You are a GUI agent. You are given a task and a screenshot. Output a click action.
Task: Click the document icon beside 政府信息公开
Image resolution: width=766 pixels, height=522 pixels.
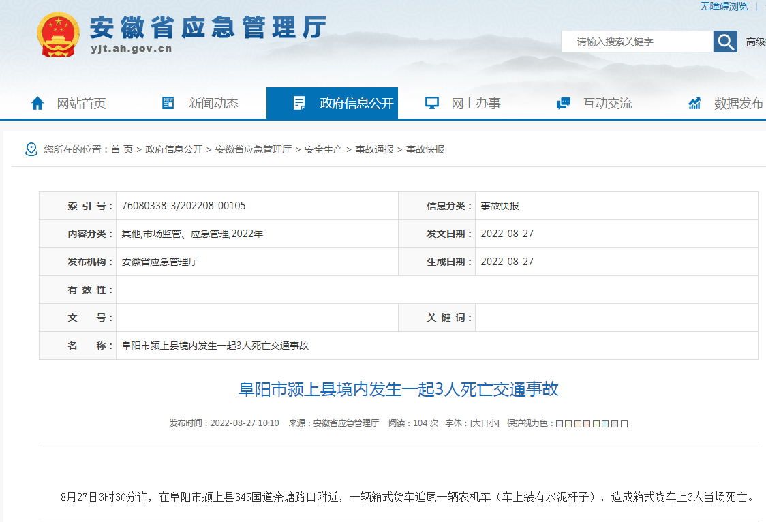coord(299,103)
